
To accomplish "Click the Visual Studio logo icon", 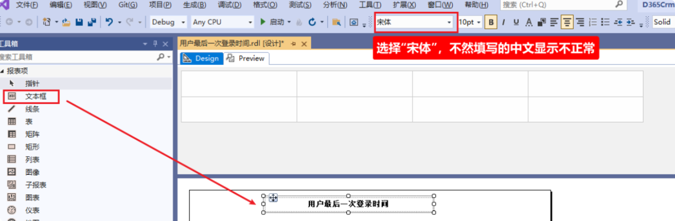I will click(3, 5).
